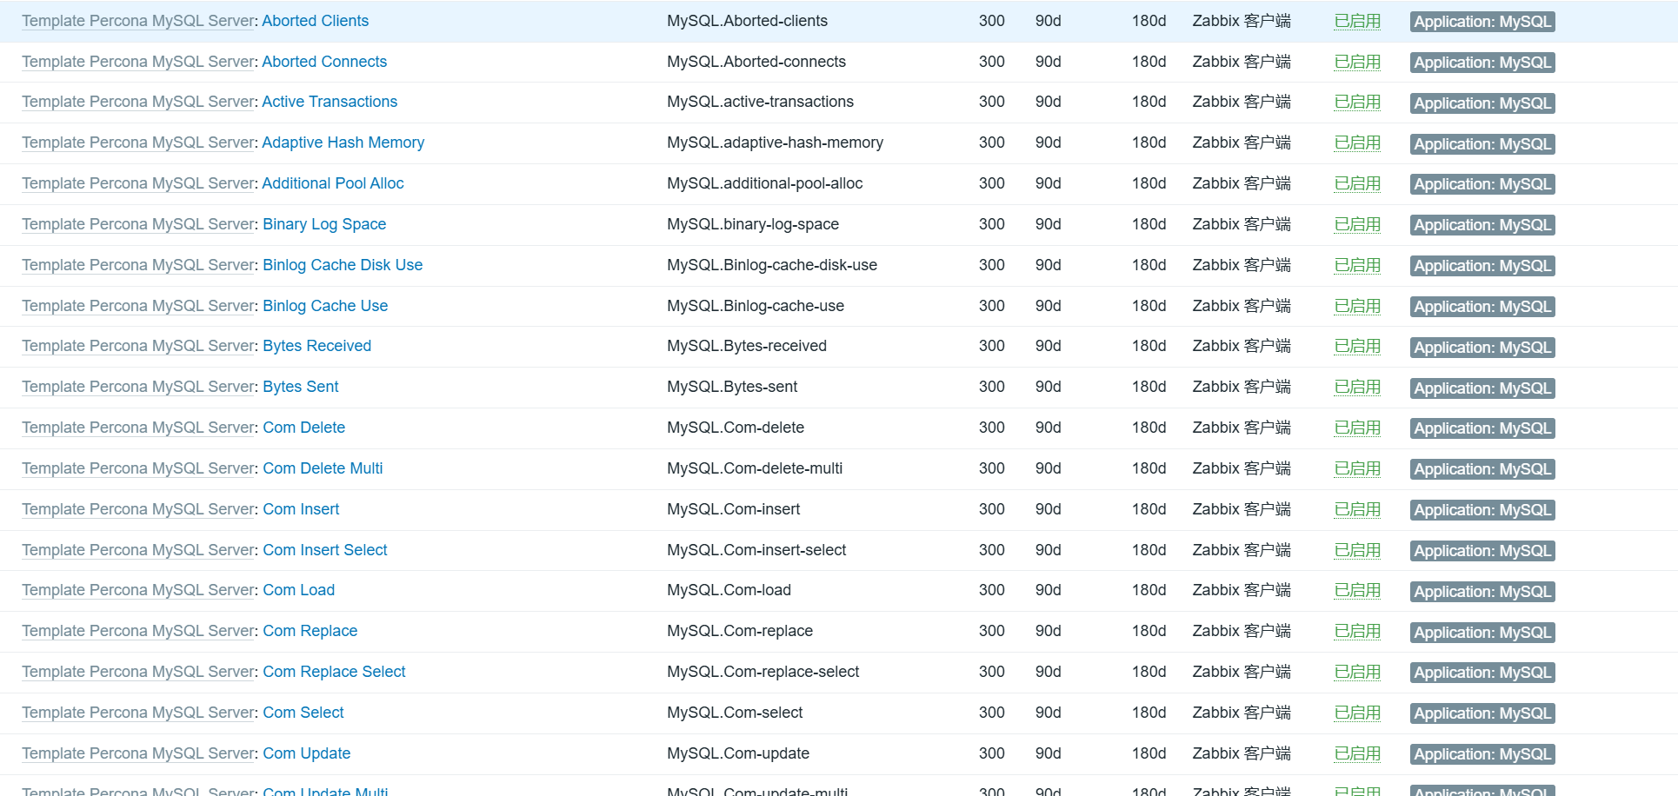Screen dimensions: 1678x796
Task: Select the key text MySQL.Com-delete-multi
Action: [755, 468]
